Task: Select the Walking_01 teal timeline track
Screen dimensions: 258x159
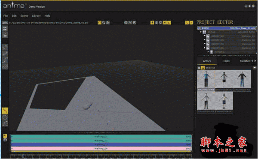Action: pyautogui.click(x=101, y=137)
